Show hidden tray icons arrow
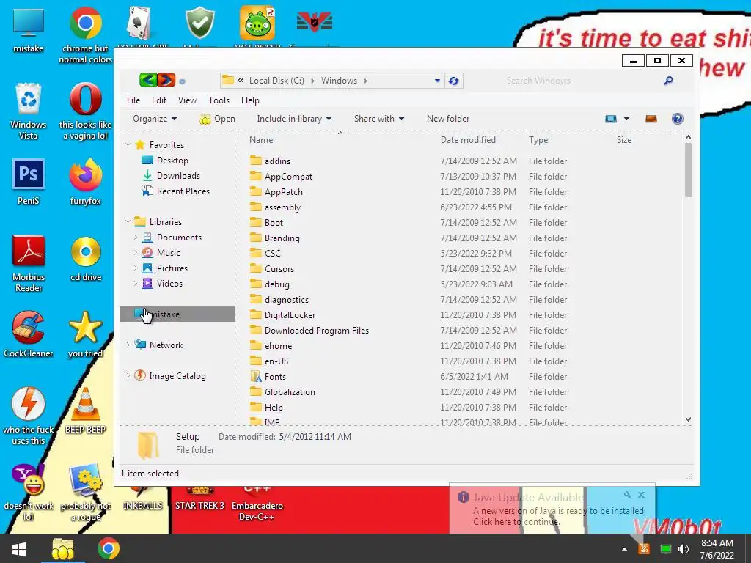 pyautogui.click(x=624, y=549)
